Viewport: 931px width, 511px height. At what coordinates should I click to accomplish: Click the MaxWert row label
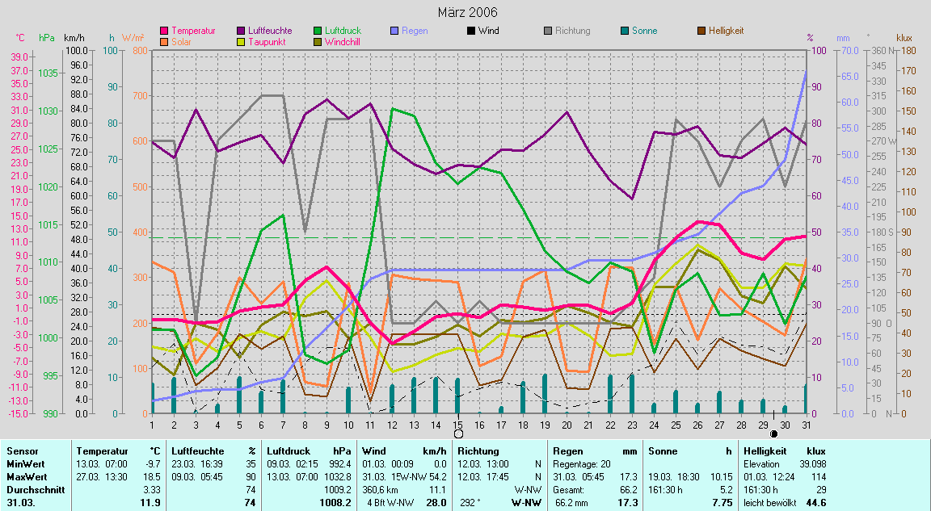[25, 477]
